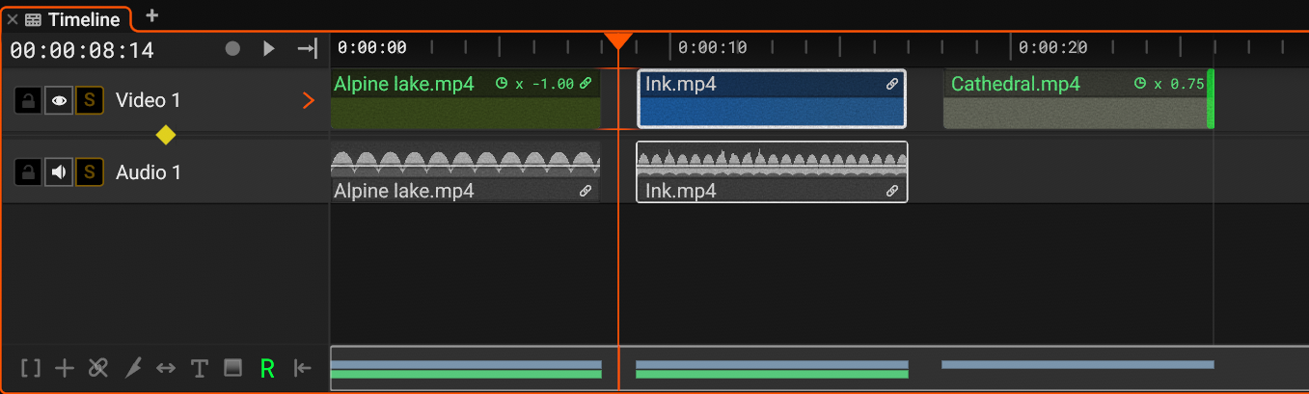Click link icon on Ink.mp4 video clip
This screenshot has width=1309, height=394.
[x=892, y=84]
